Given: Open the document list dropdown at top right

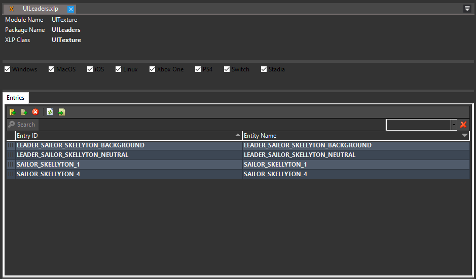Looking at the screenshot, I should [467, 9].
